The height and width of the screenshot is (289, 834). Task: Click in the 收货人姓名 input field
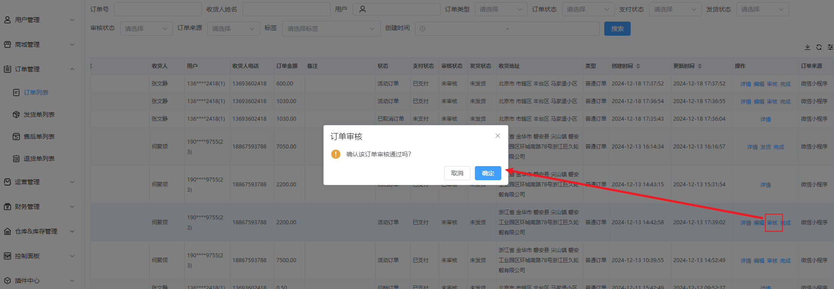point(287,9)
